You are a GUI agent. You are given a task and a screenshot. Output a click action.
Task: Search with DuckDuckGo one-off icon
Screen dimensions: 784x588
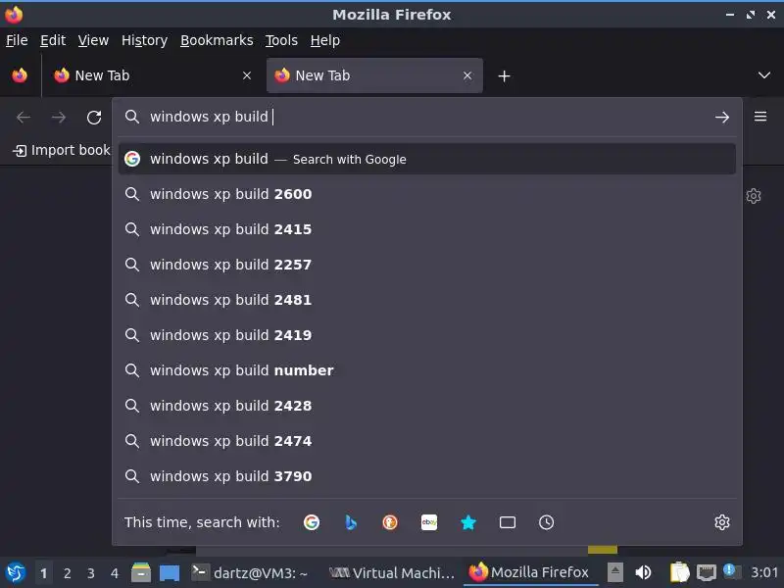(x=389, y=522)
